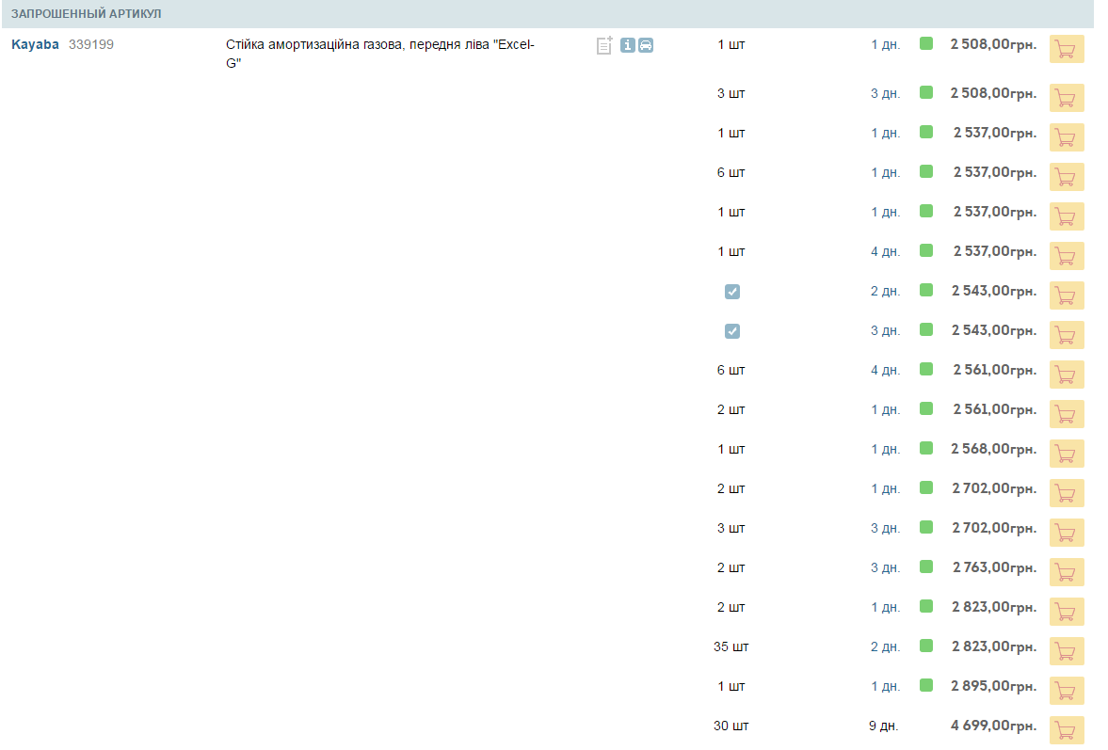Screen dimensions: 1108x750
Task: Click the add-note document icon
Action: 604,45
